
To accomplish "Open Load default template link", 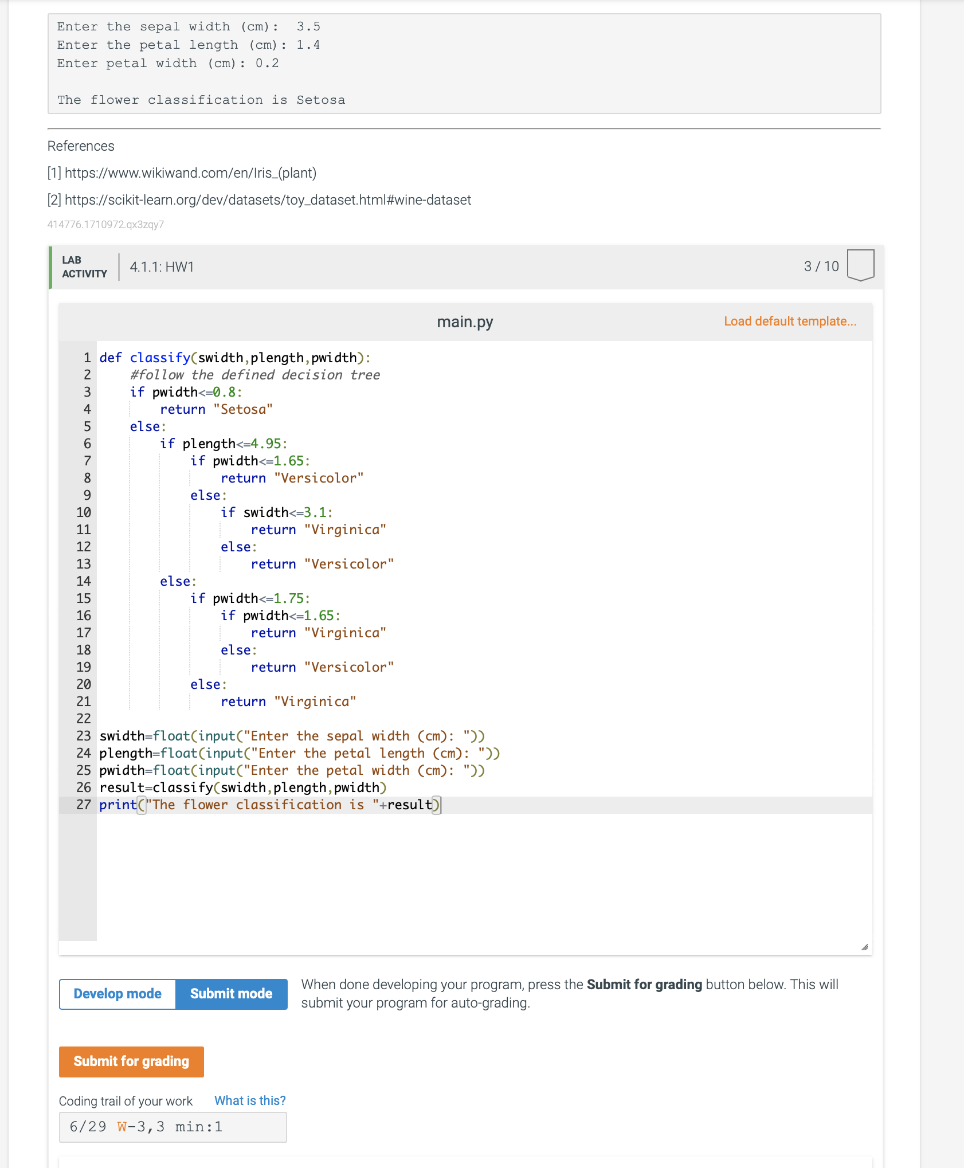I will [790, 322].
